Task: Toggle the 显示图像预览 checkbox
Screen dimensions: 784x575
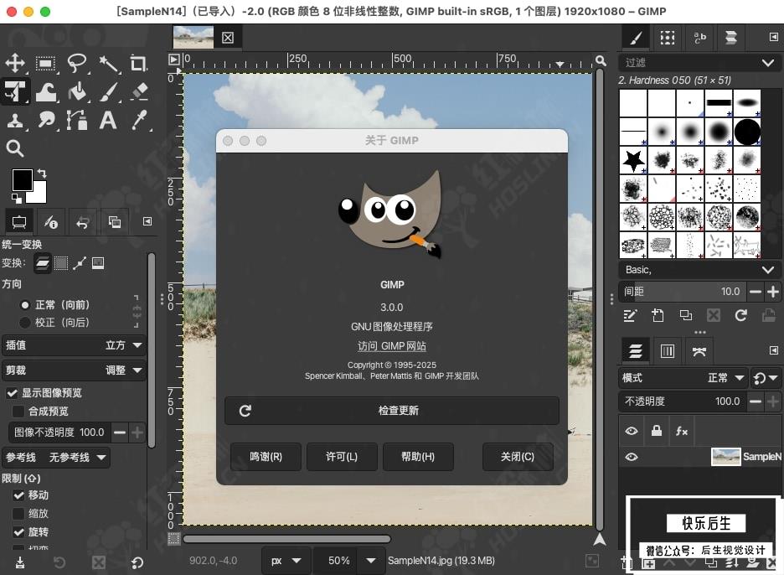Action: 12,393
